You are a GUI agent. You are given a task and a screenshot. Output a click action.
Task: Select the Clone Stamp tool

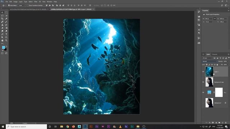[x=2, y=25]
